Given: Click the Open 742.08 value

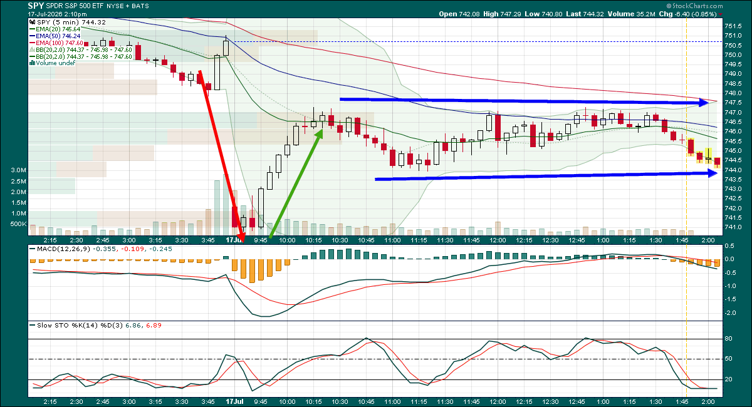Looking at the screenshot, I should (x=459, y=14).
